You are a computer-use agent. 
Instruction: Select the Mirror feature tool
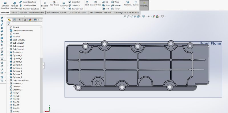115,9
